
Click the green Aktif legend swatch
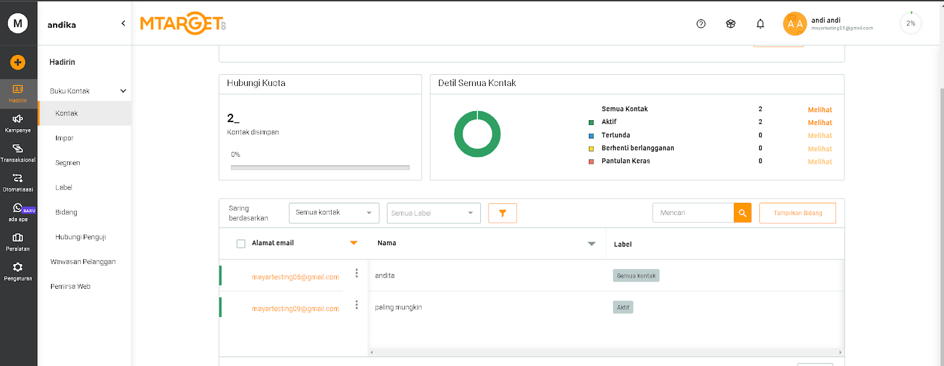591,123
